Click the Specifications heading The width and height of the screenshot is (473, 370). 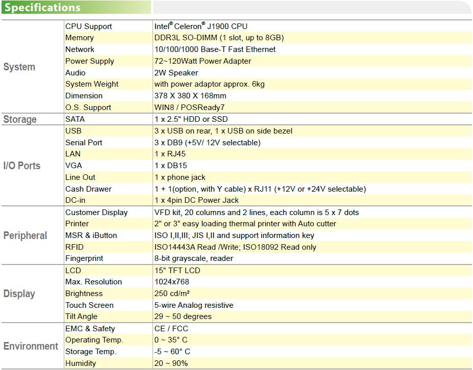[x=43, y=8]
